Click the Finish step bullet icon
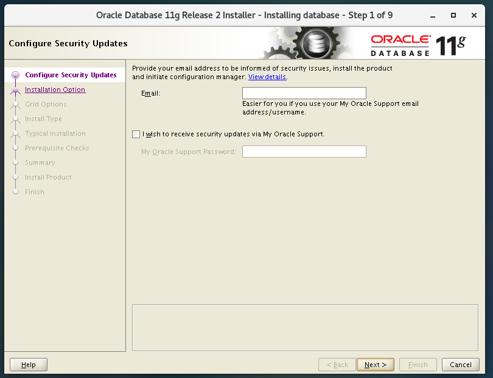This screenshot has height=378, width=493. tap(15, 192)
